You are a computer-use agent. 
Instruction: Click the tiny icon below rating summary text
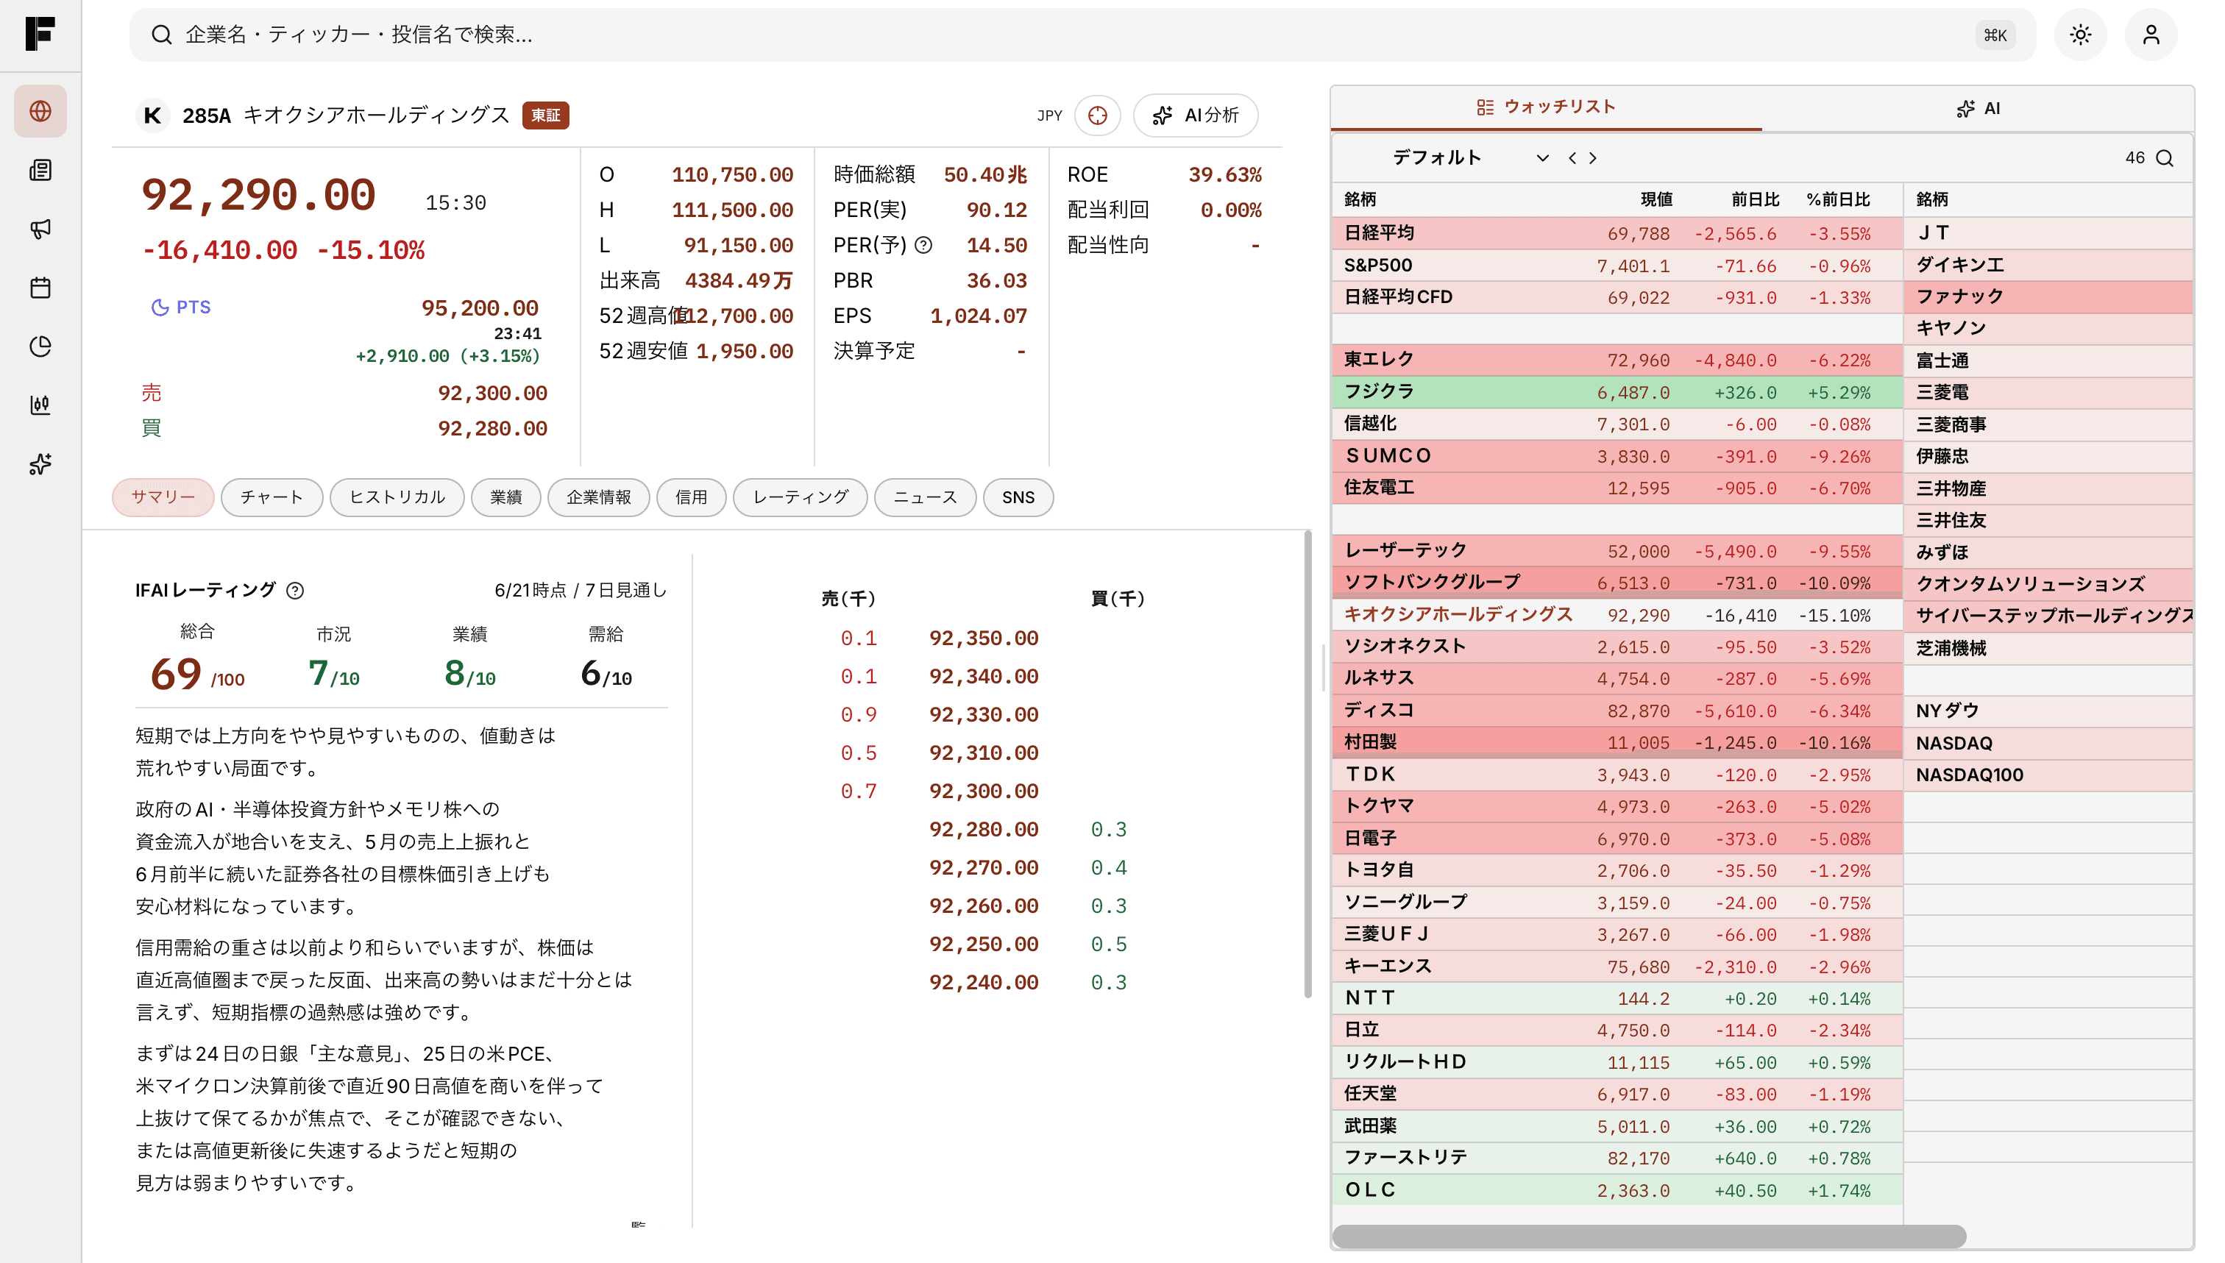(639, 1224)
